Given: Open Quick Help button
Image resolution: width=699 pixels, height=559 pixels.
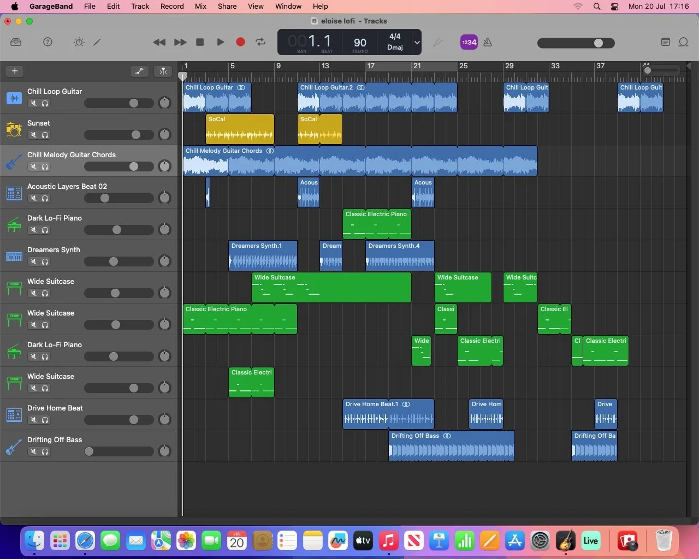Looking at the screenshot, I should 48,42.
